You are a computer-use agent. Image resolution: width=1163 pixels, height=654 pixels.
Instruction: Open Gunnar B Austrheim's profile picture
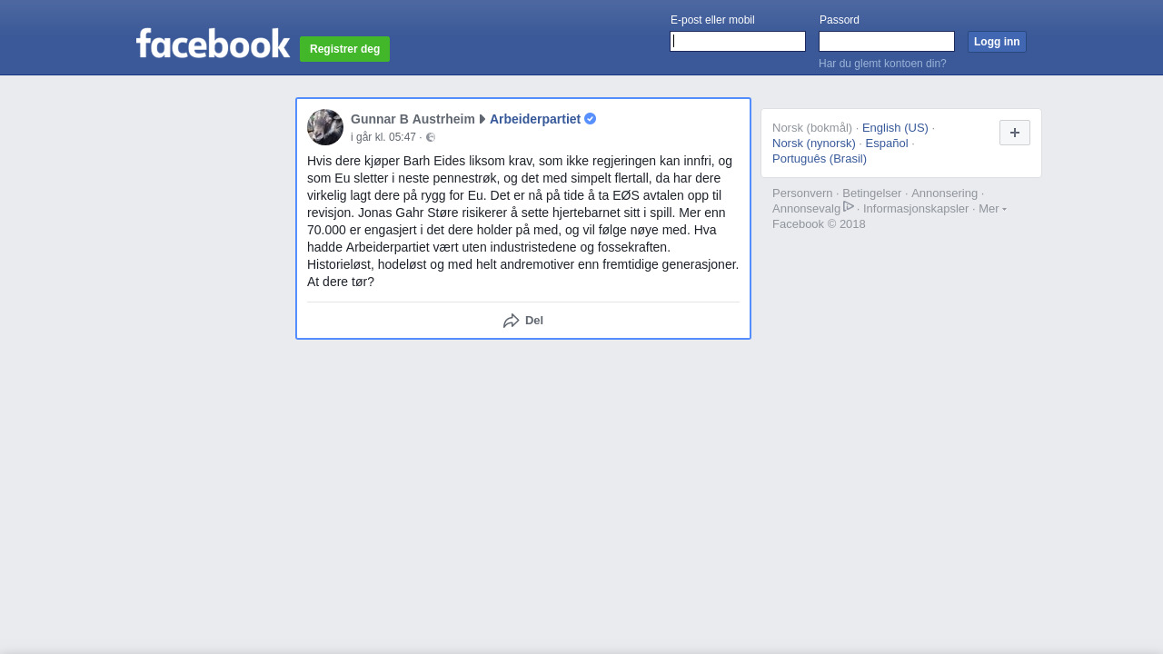pos(325,127)
